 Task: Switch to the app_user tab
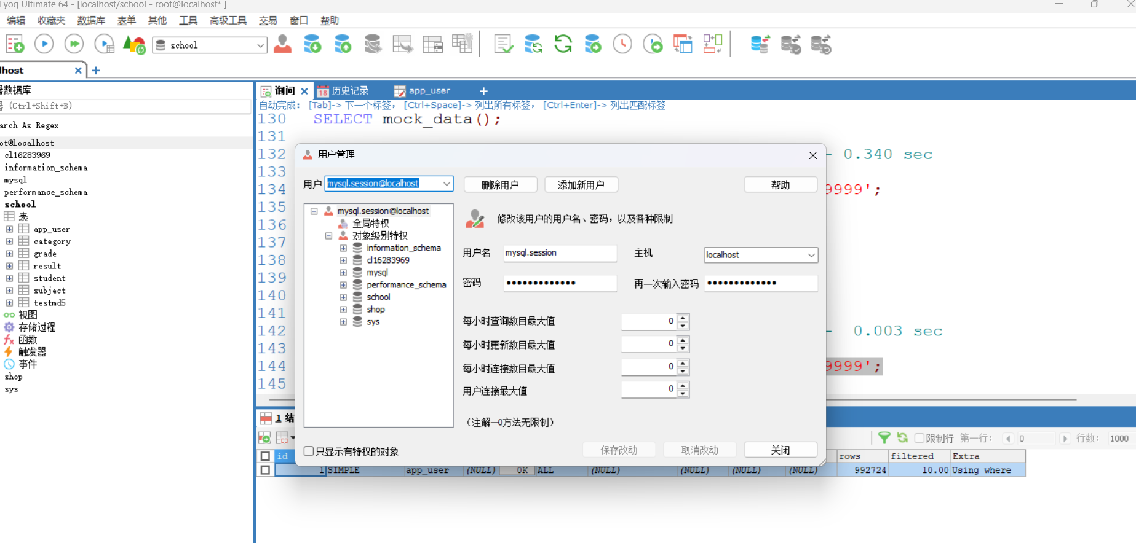click(x=423, y=91)
